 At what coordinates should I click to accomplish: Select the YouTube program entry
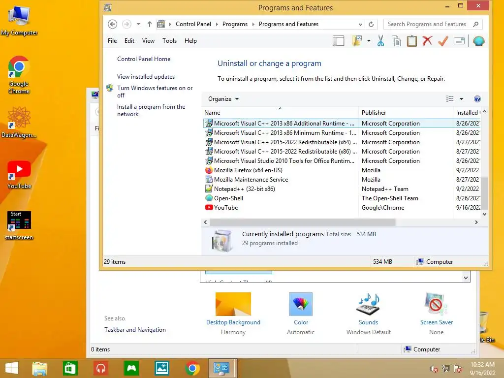(342, 207)
